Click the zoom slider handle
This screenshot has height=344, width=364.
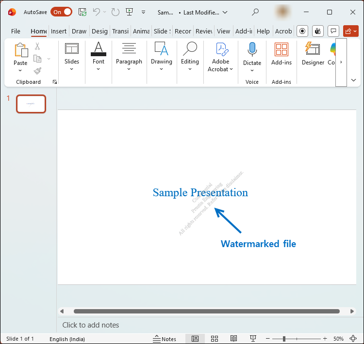click(x=284, y=339)
